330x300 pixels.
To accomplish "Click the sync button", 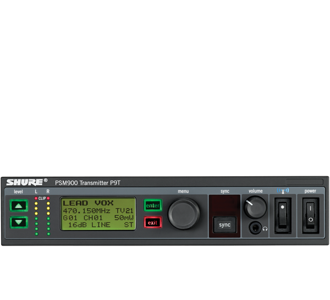I will 224,225.
